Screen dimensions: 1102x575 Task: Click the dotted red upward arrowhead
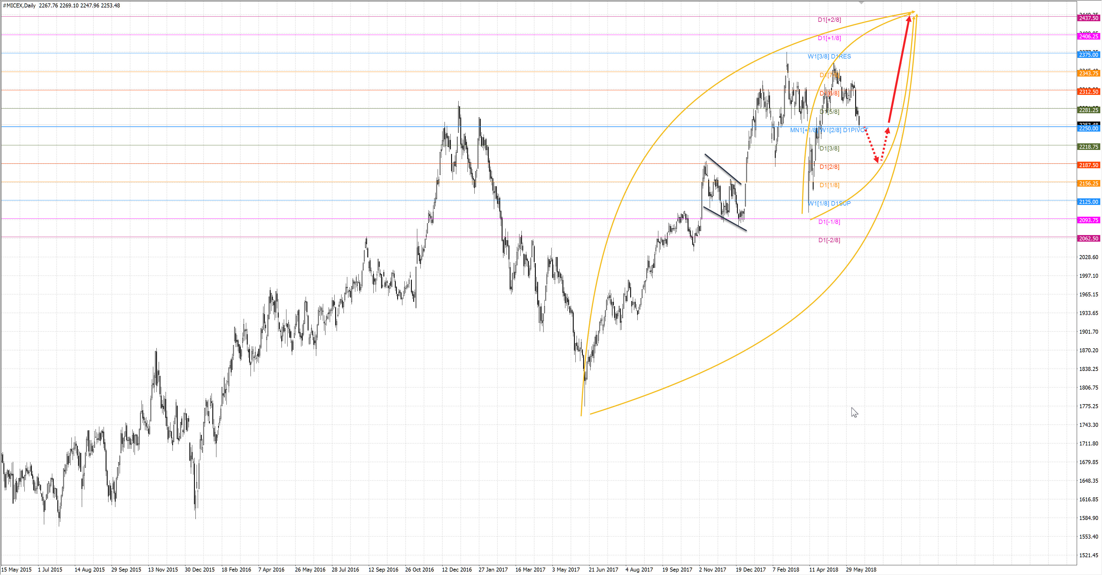point(888,130)
